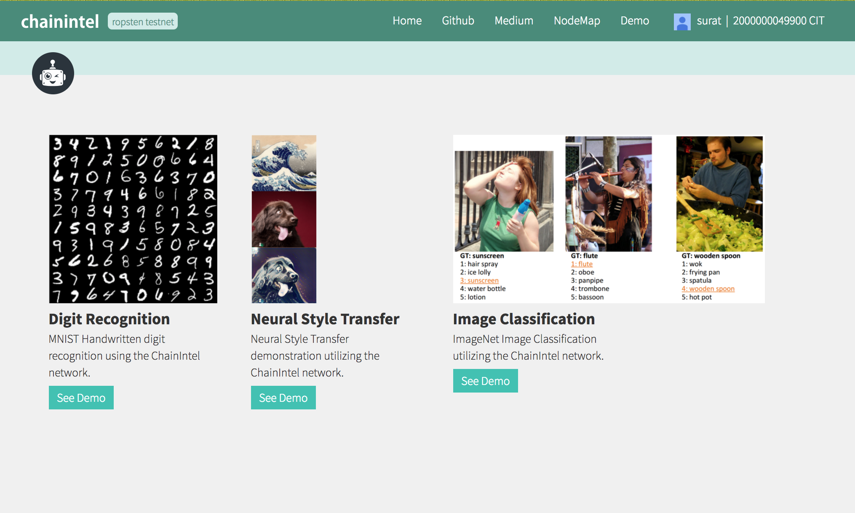Click the ropsten testnet badge

[x=143, y=21]
